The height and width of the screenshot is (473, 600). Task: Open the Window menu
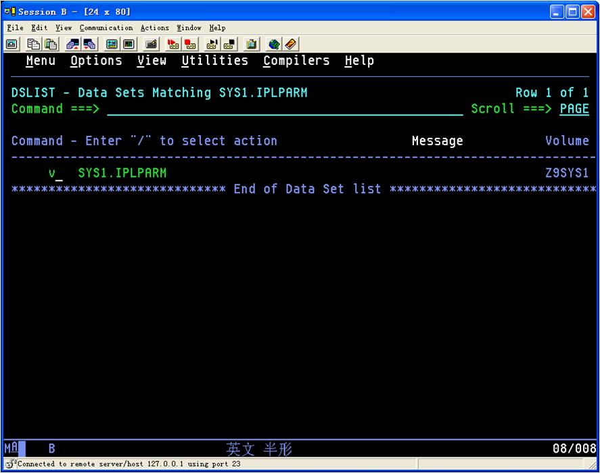click(x=189, y=28)
